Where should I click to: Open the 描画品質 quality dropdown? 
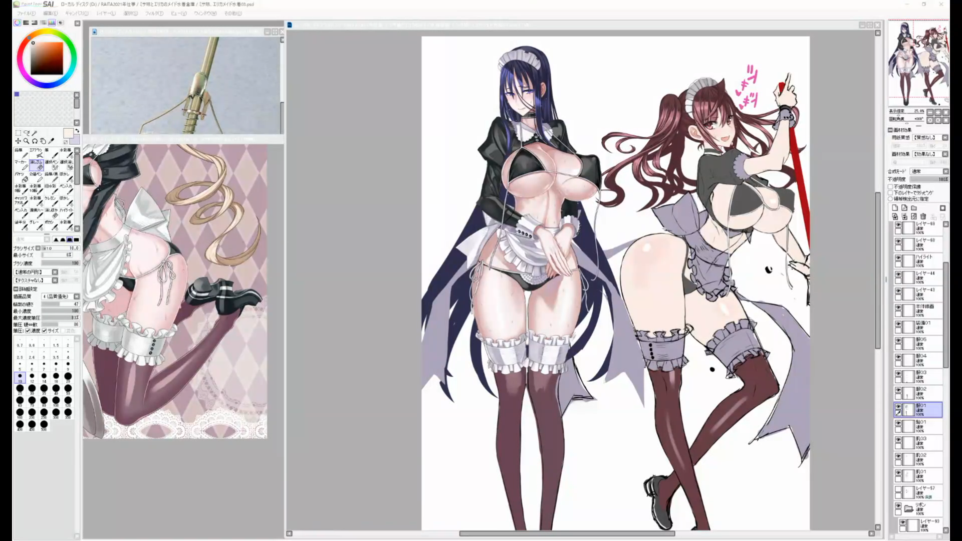pyautogui.click(x=77, y=297)
